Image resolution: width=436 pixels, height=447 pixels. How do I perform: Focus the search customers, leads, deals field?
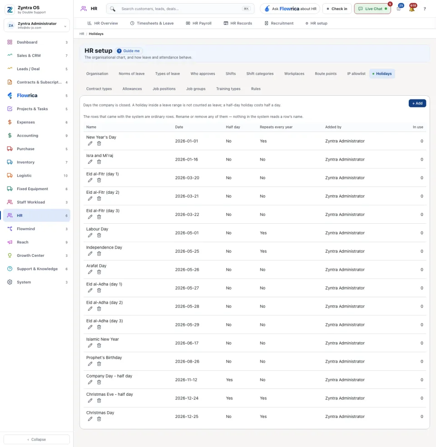180,9
